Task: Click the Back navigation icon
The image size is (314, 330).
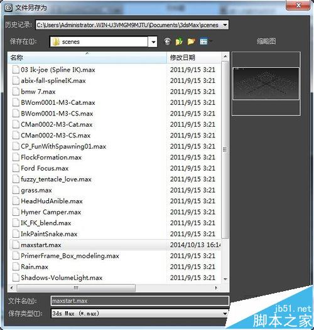Action: tap(167, 41)
